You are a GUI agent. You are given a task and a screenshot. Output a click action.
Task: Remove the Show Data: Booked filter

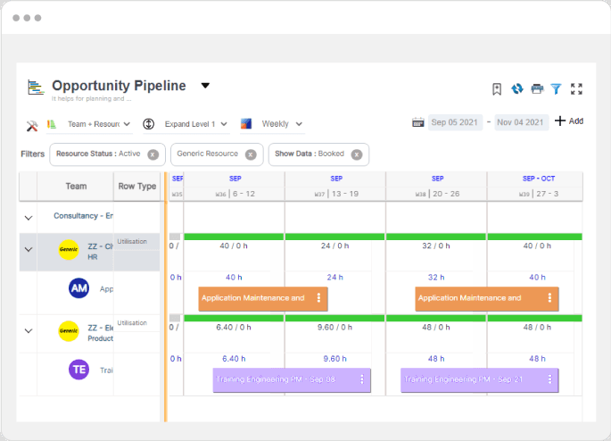pos(357,154)
